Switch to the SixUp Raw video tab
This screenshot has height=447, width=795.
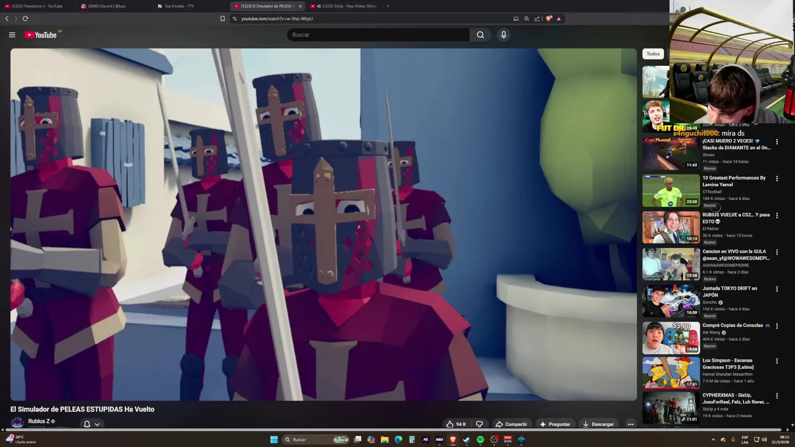pos(346,6)
